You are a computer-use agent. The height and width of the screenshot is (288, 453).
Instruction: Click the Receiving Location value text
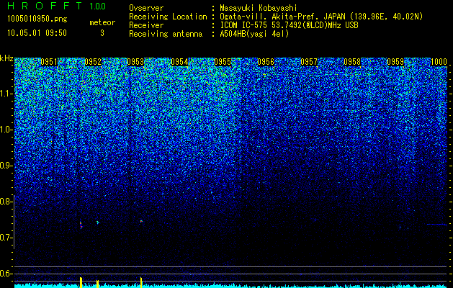pyautogui.click(x=321, y=17)
